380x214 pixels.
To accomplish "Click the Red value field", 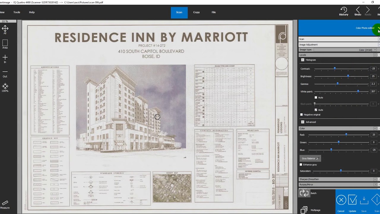I will pos(373,135).
